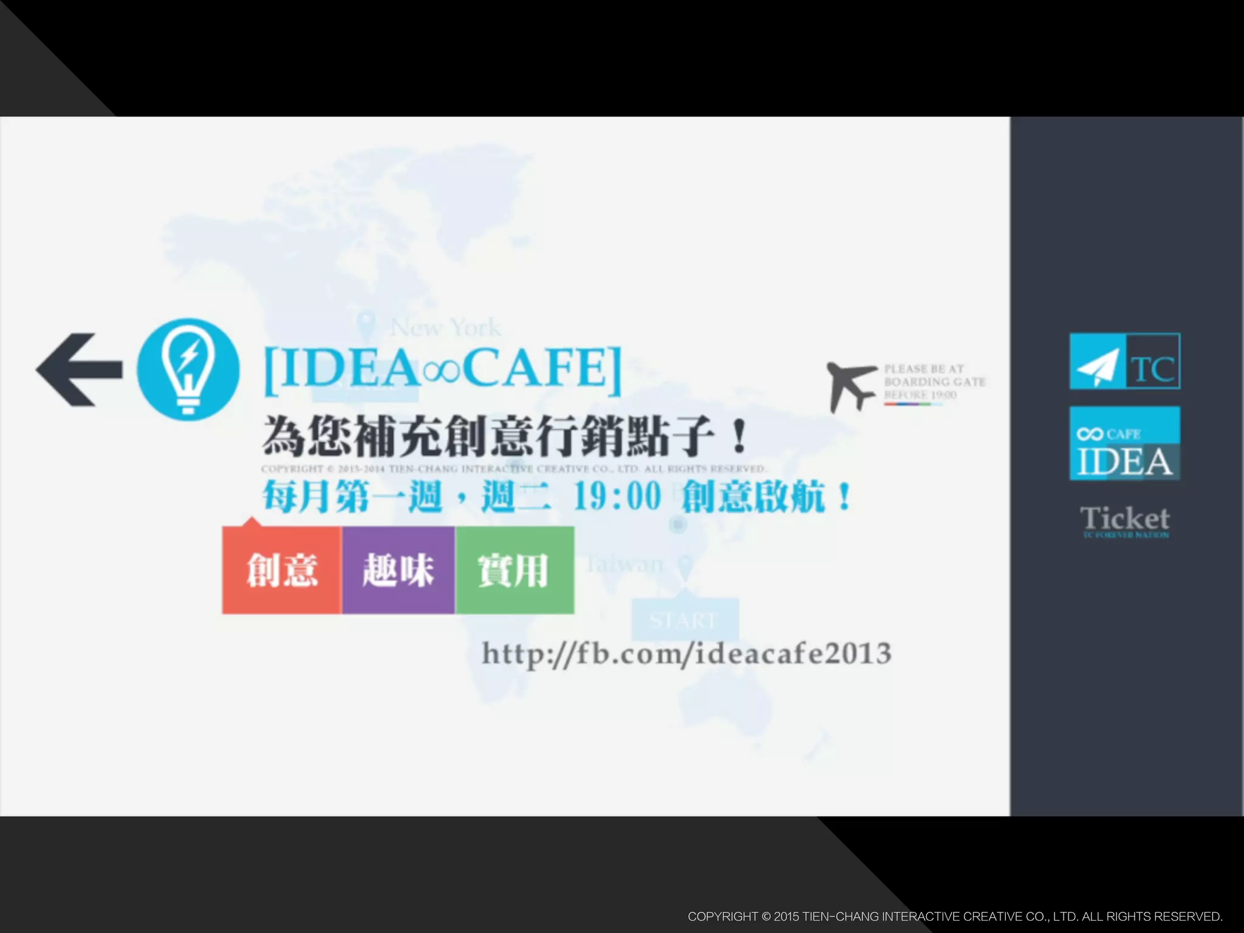Click the infinity CAFE IDEA logo
Screen dimensions: 1244x933
(x=1124, y=443)
